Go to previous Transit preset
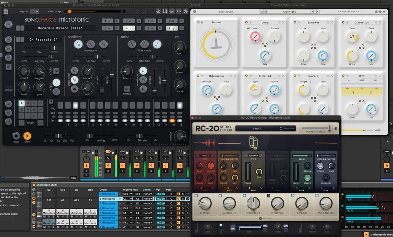Image resolution: width=393 pixels, height=237 pixels. click(313, 11)
